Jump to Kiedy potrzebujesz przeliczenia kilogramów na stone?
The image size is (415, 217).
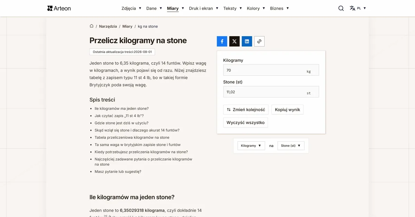tap(141, 152)
